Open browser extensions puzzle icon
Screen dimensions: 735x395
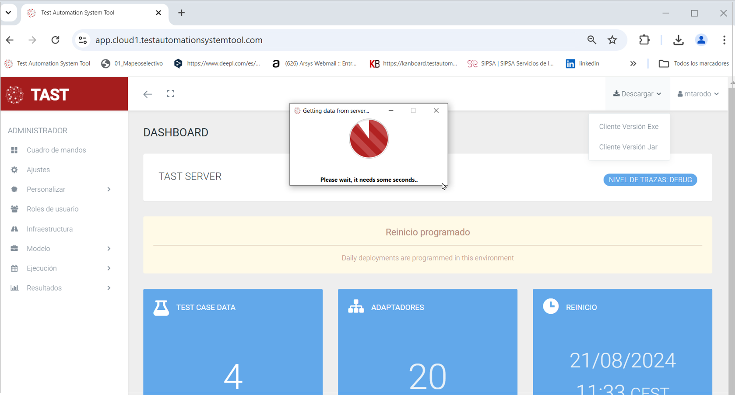pyautogui.click(x=644, y=40)
